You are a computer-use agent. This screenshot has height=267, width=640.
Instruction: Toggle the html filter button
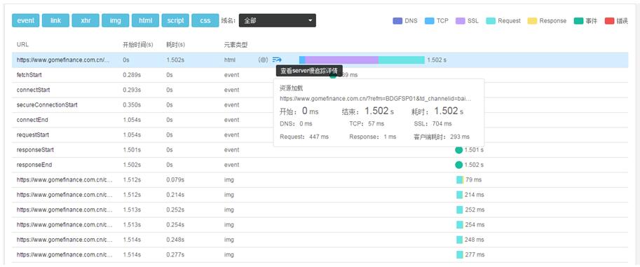[145, 20]
